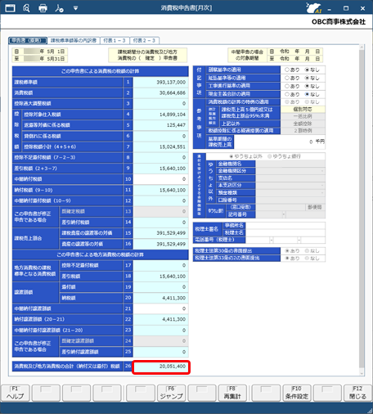The width and height of the screenshot is (373, 414).
Task: Open F10 条件設定 conditions button
Action: pyautogui.click(x=297, y=393)
